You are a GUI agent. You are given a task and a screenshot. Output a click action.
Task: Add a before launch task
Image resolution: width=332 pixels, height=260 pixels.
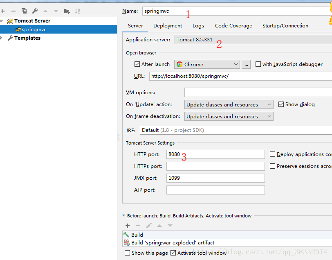[x=128, y=226]
